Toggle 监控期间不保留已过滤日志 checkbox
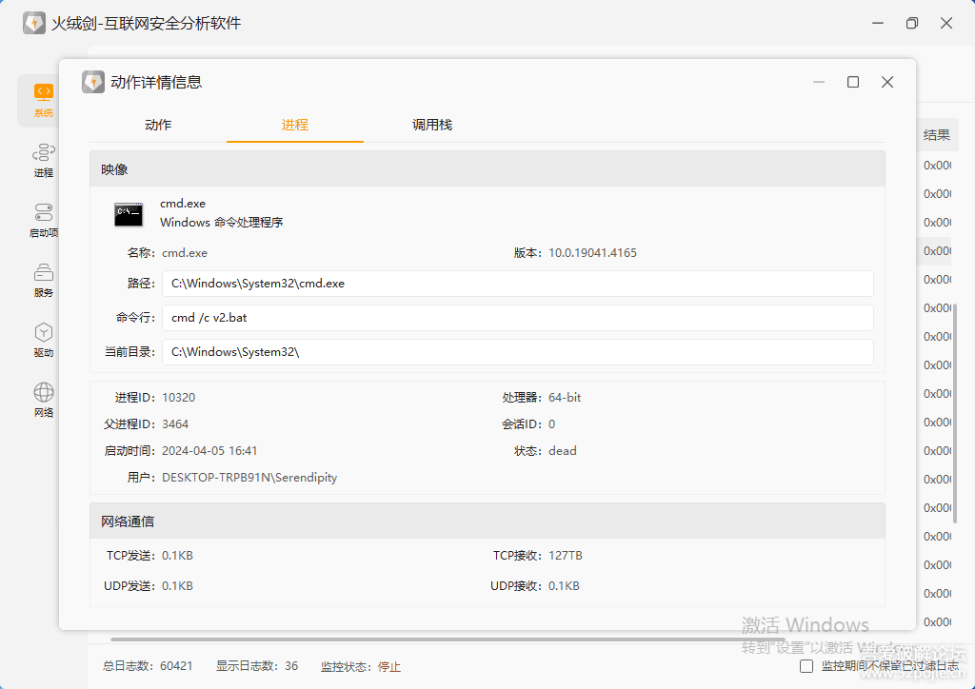 [806, 666]
